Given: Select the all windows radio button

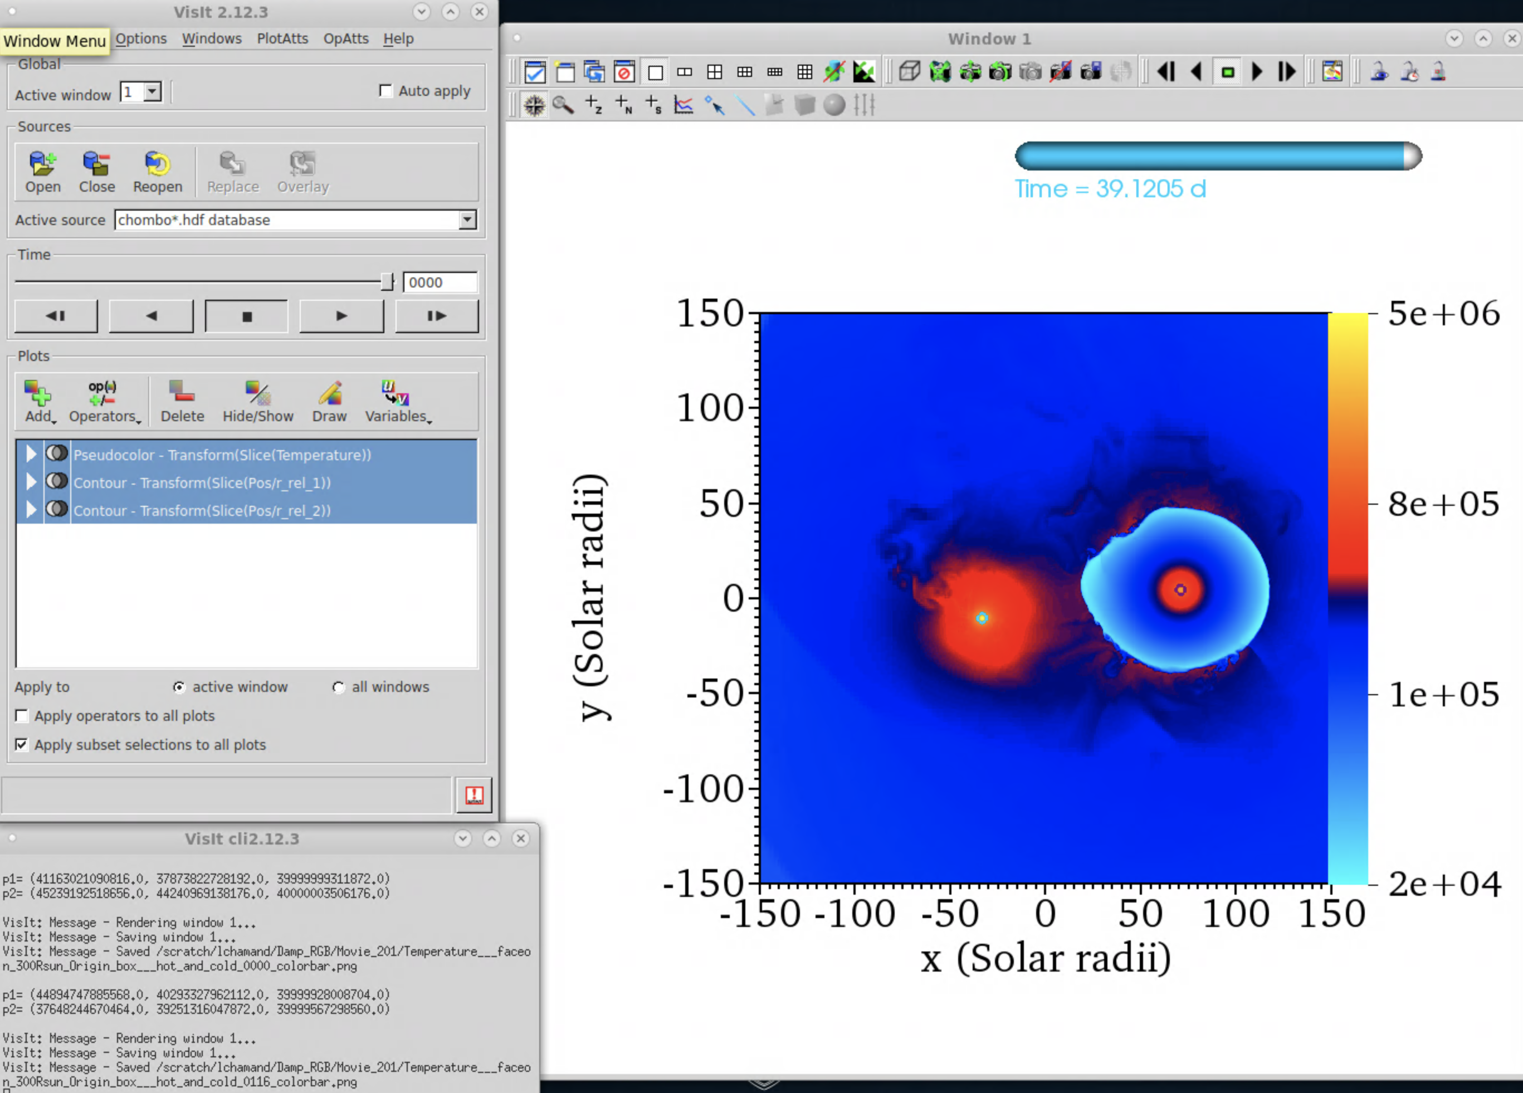Looking at the screenshot, I should (339, 687).
